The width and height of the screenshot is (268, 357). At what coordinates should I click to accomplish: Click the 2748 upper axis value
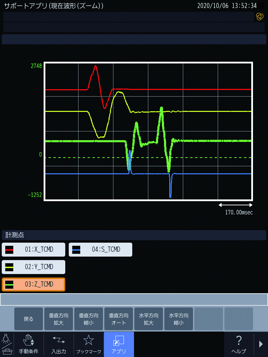coord(36,66)
